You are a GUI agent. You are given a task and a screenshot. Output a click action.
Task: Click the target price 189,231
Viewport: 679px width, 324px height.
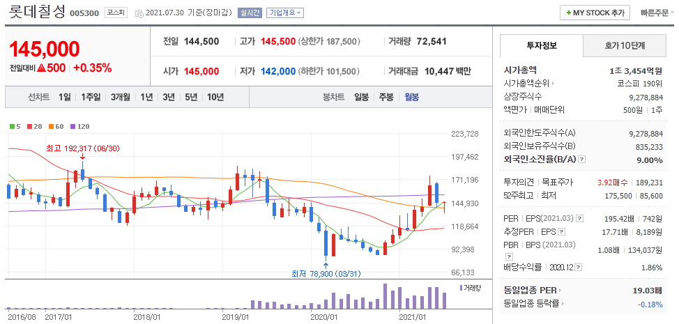[x=649, y=183]
